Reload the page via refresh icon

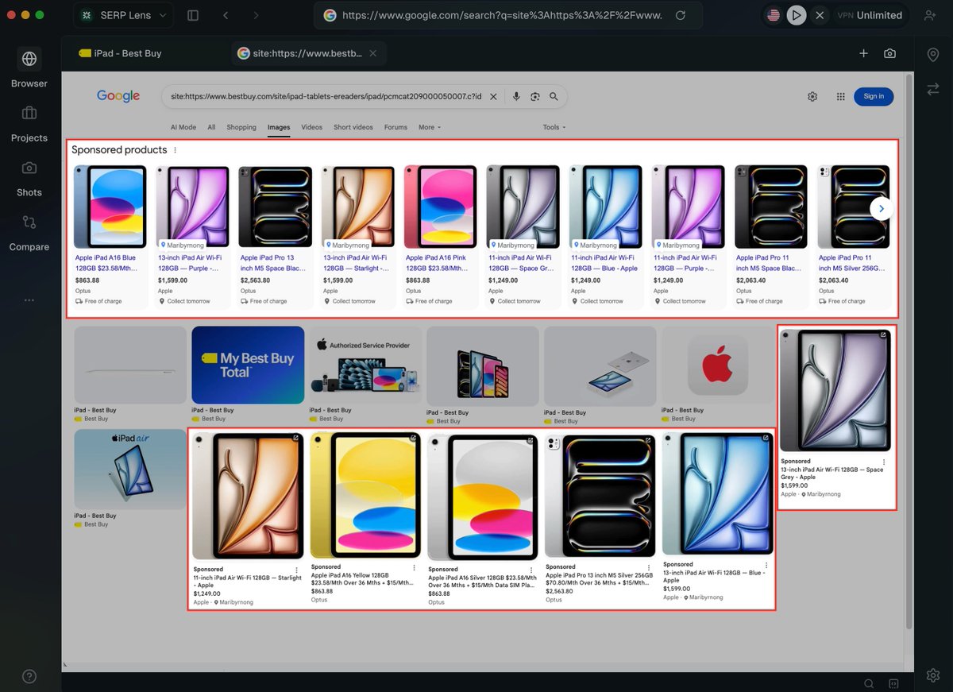point(681,15)
